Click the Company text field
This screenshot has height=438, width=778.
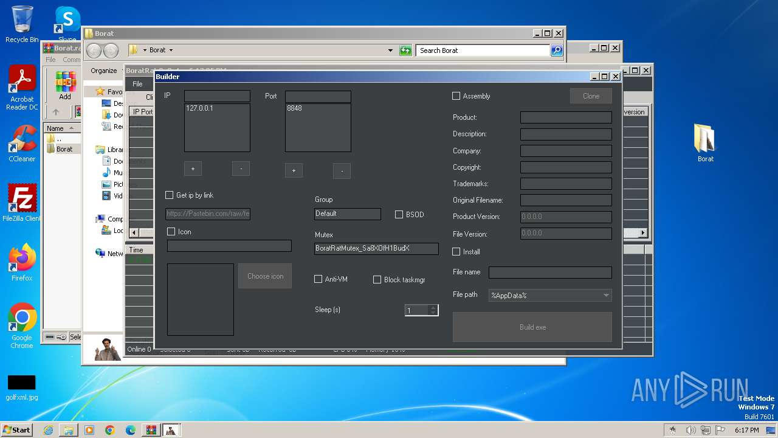(566, 151)
